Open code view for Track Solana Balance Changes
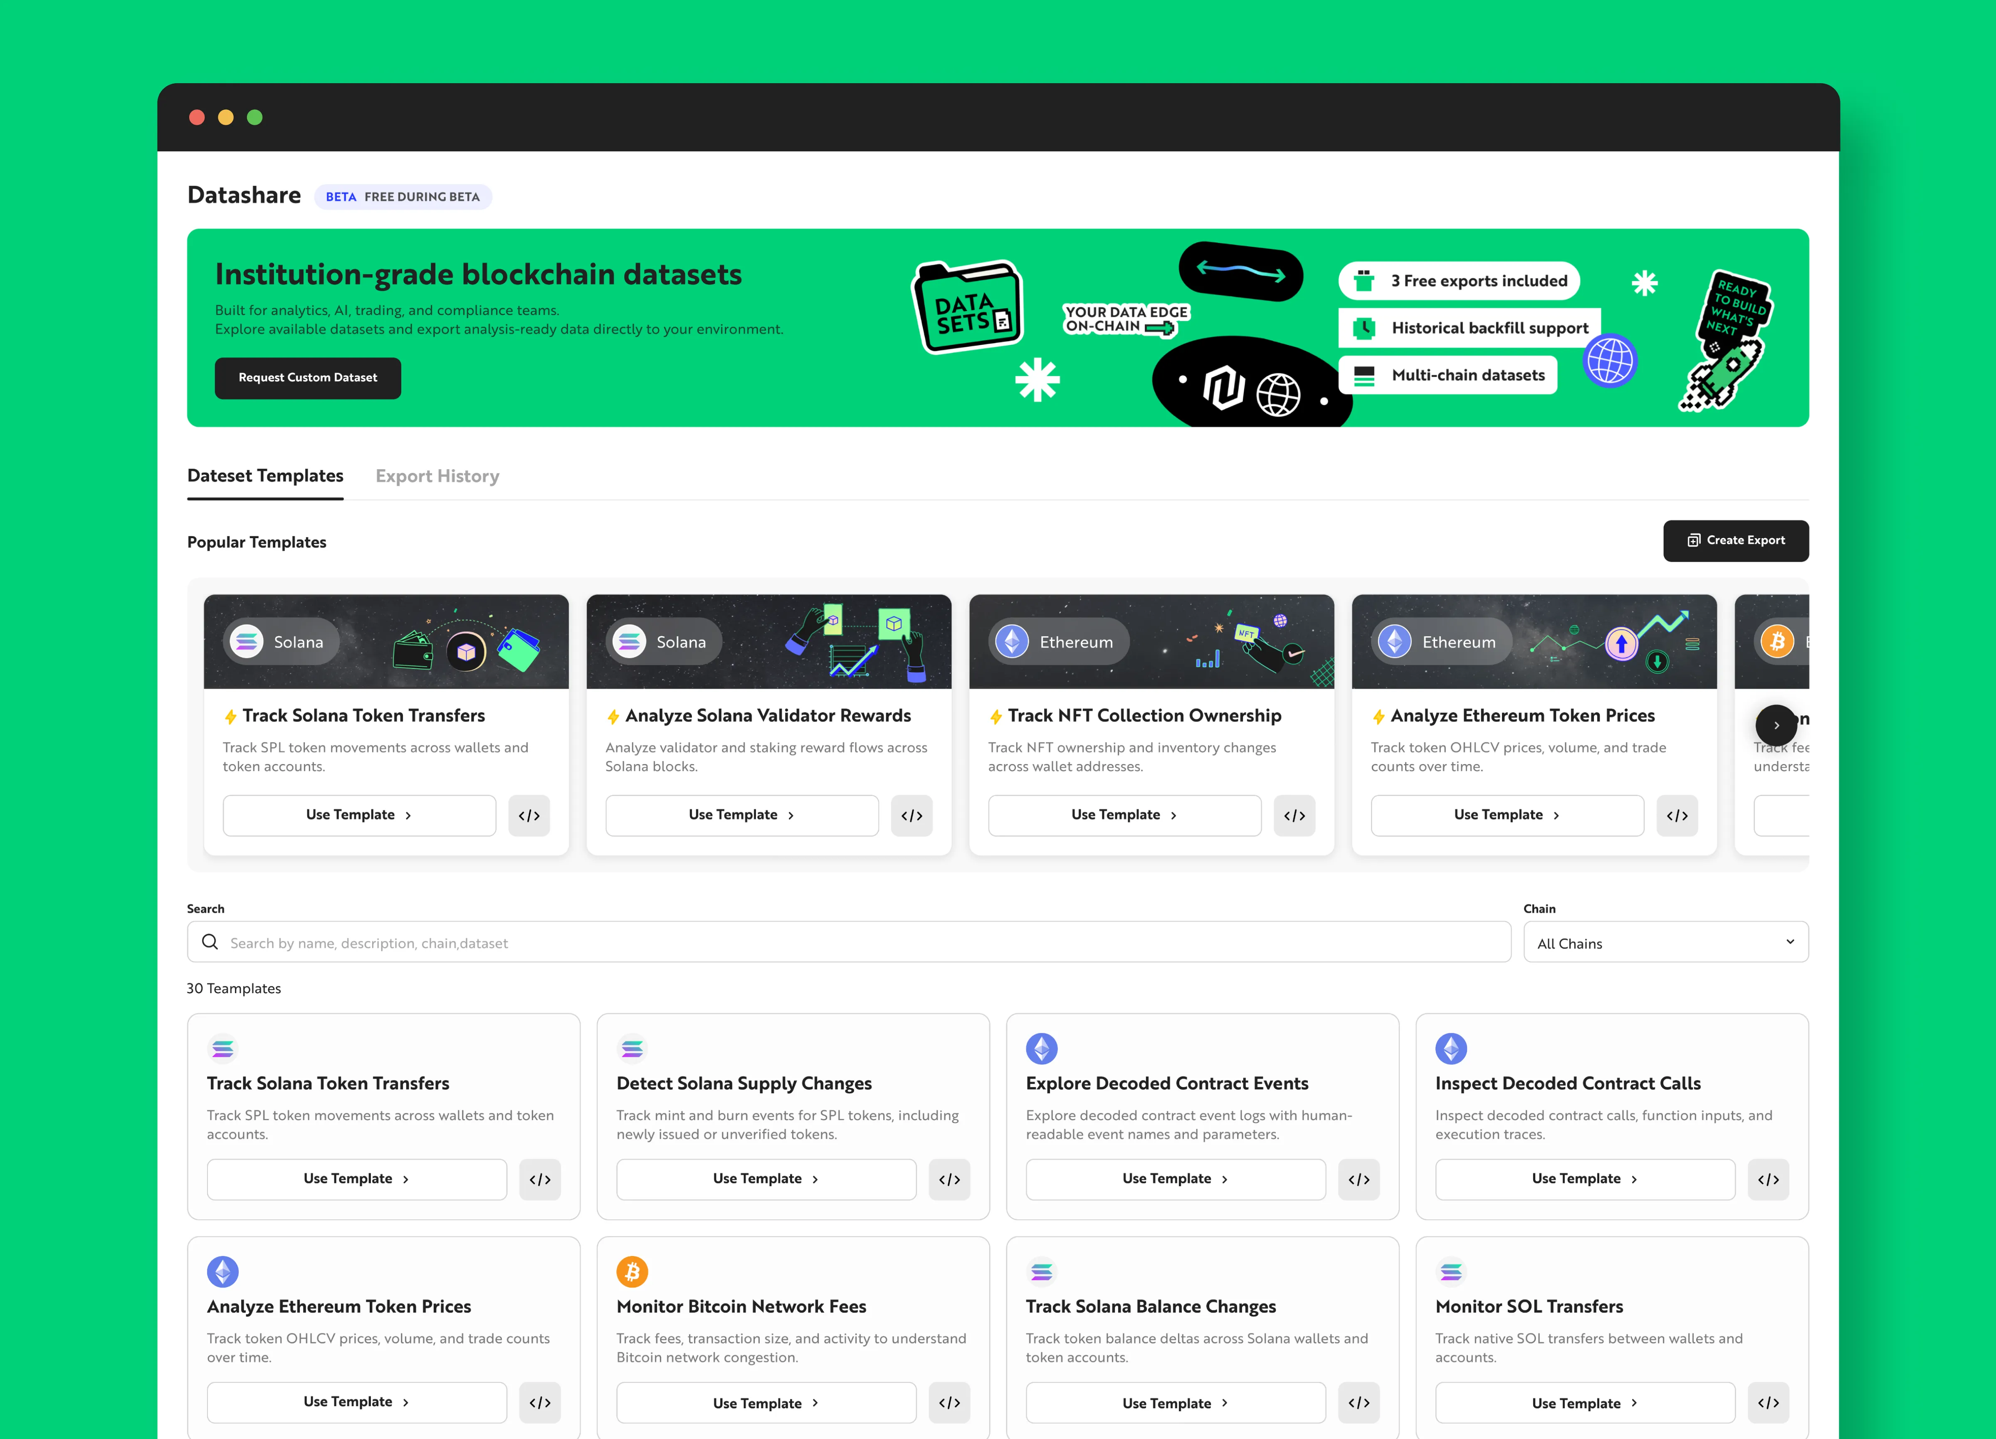Image resolution: width=1996 pixels, height=1439 pixels. tap(1359, 1403)
